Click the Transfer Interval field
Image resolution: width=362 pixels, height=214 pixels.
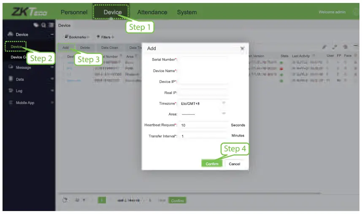pyautogui.click(x=204, y=136)
